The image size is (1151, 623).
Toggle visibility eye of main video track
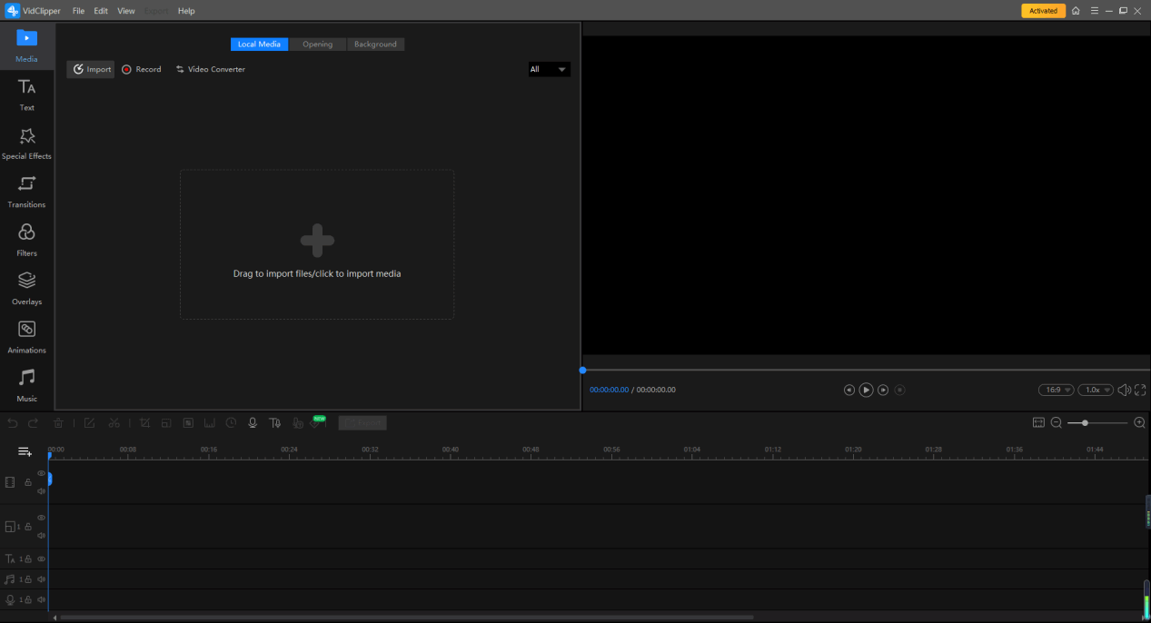(41, 474)
